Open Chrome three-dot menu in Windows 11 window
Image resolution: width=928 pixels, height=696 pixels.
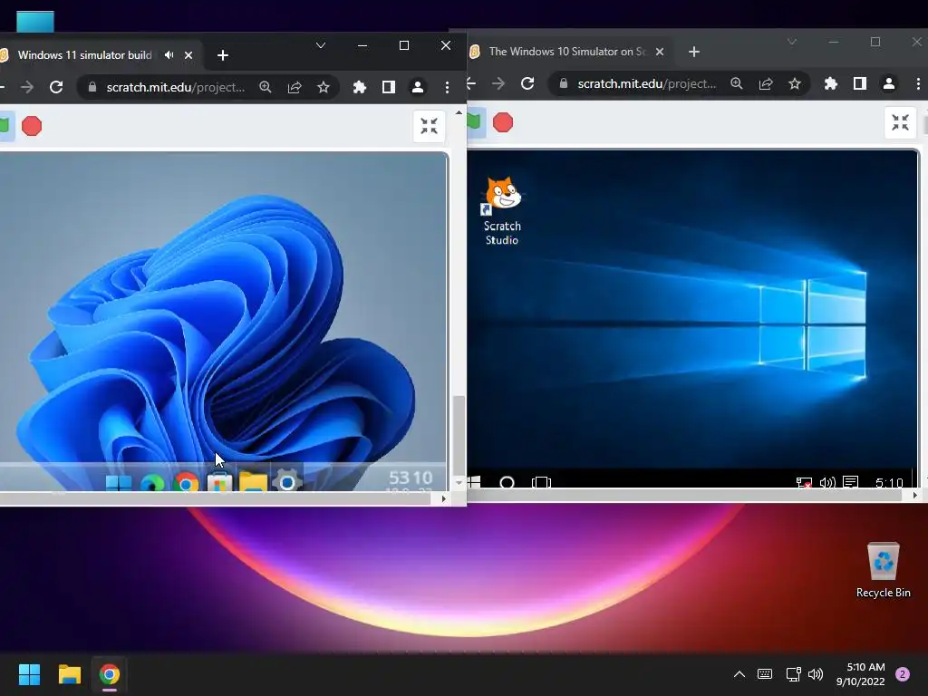[x=447, y=87]
